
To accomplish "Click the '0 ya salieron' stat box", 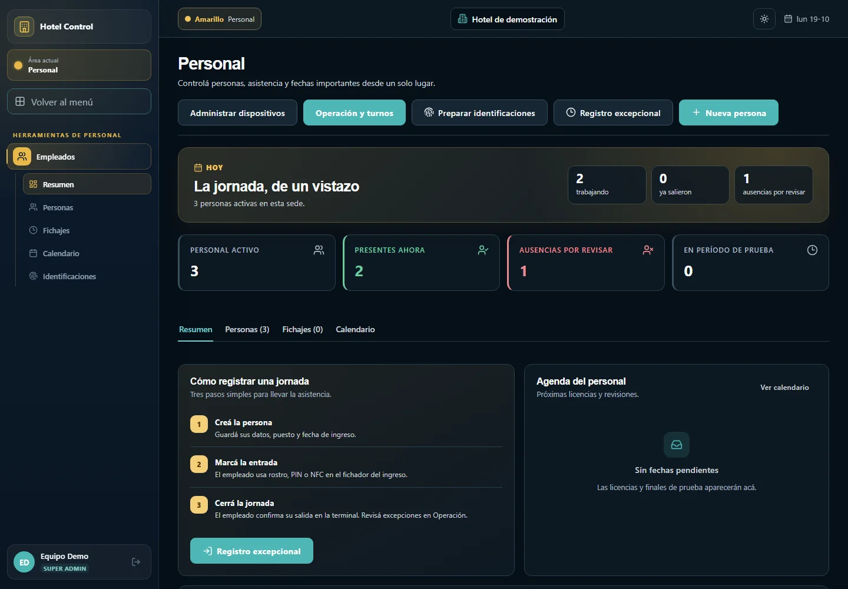I will (x=690, y=185).
